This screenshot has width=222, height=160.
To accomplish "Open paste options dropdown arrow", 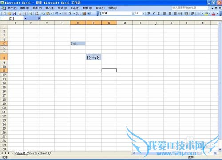I will 52,13.
